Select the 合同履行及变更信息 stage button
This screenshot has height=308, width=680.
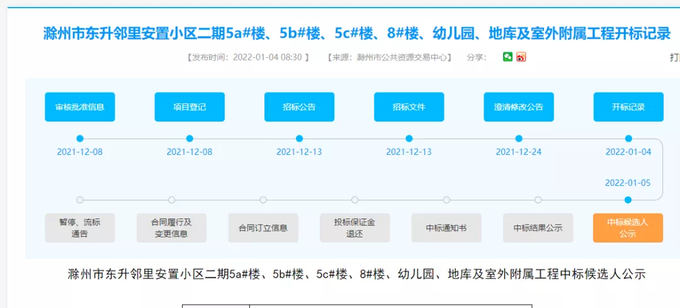click(171, 228)
